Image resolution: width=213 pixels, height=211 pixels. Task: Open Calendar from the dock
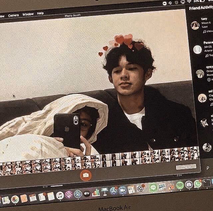33,198
